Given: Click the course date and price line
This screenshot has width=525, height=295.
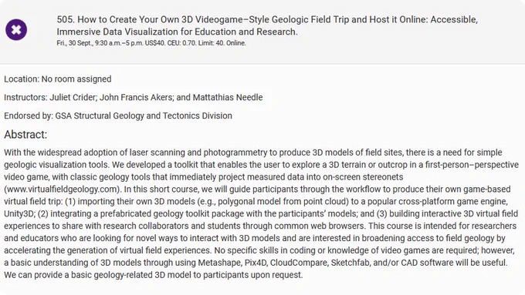Looking at the screenshot, I should [x=151, y=43].
